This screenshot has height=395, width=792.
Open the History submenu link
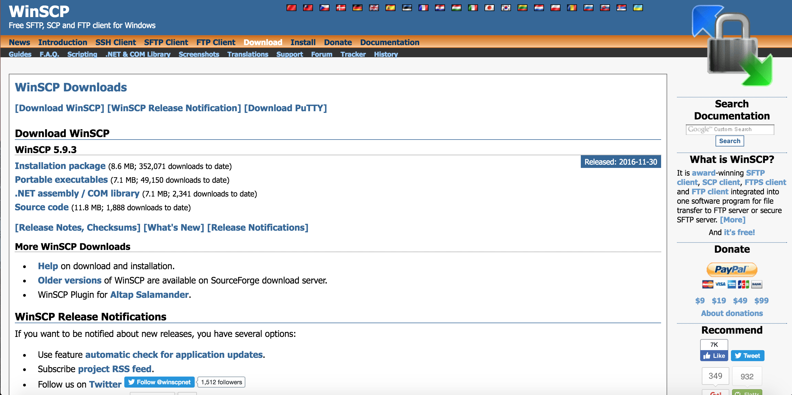point(386,55)
